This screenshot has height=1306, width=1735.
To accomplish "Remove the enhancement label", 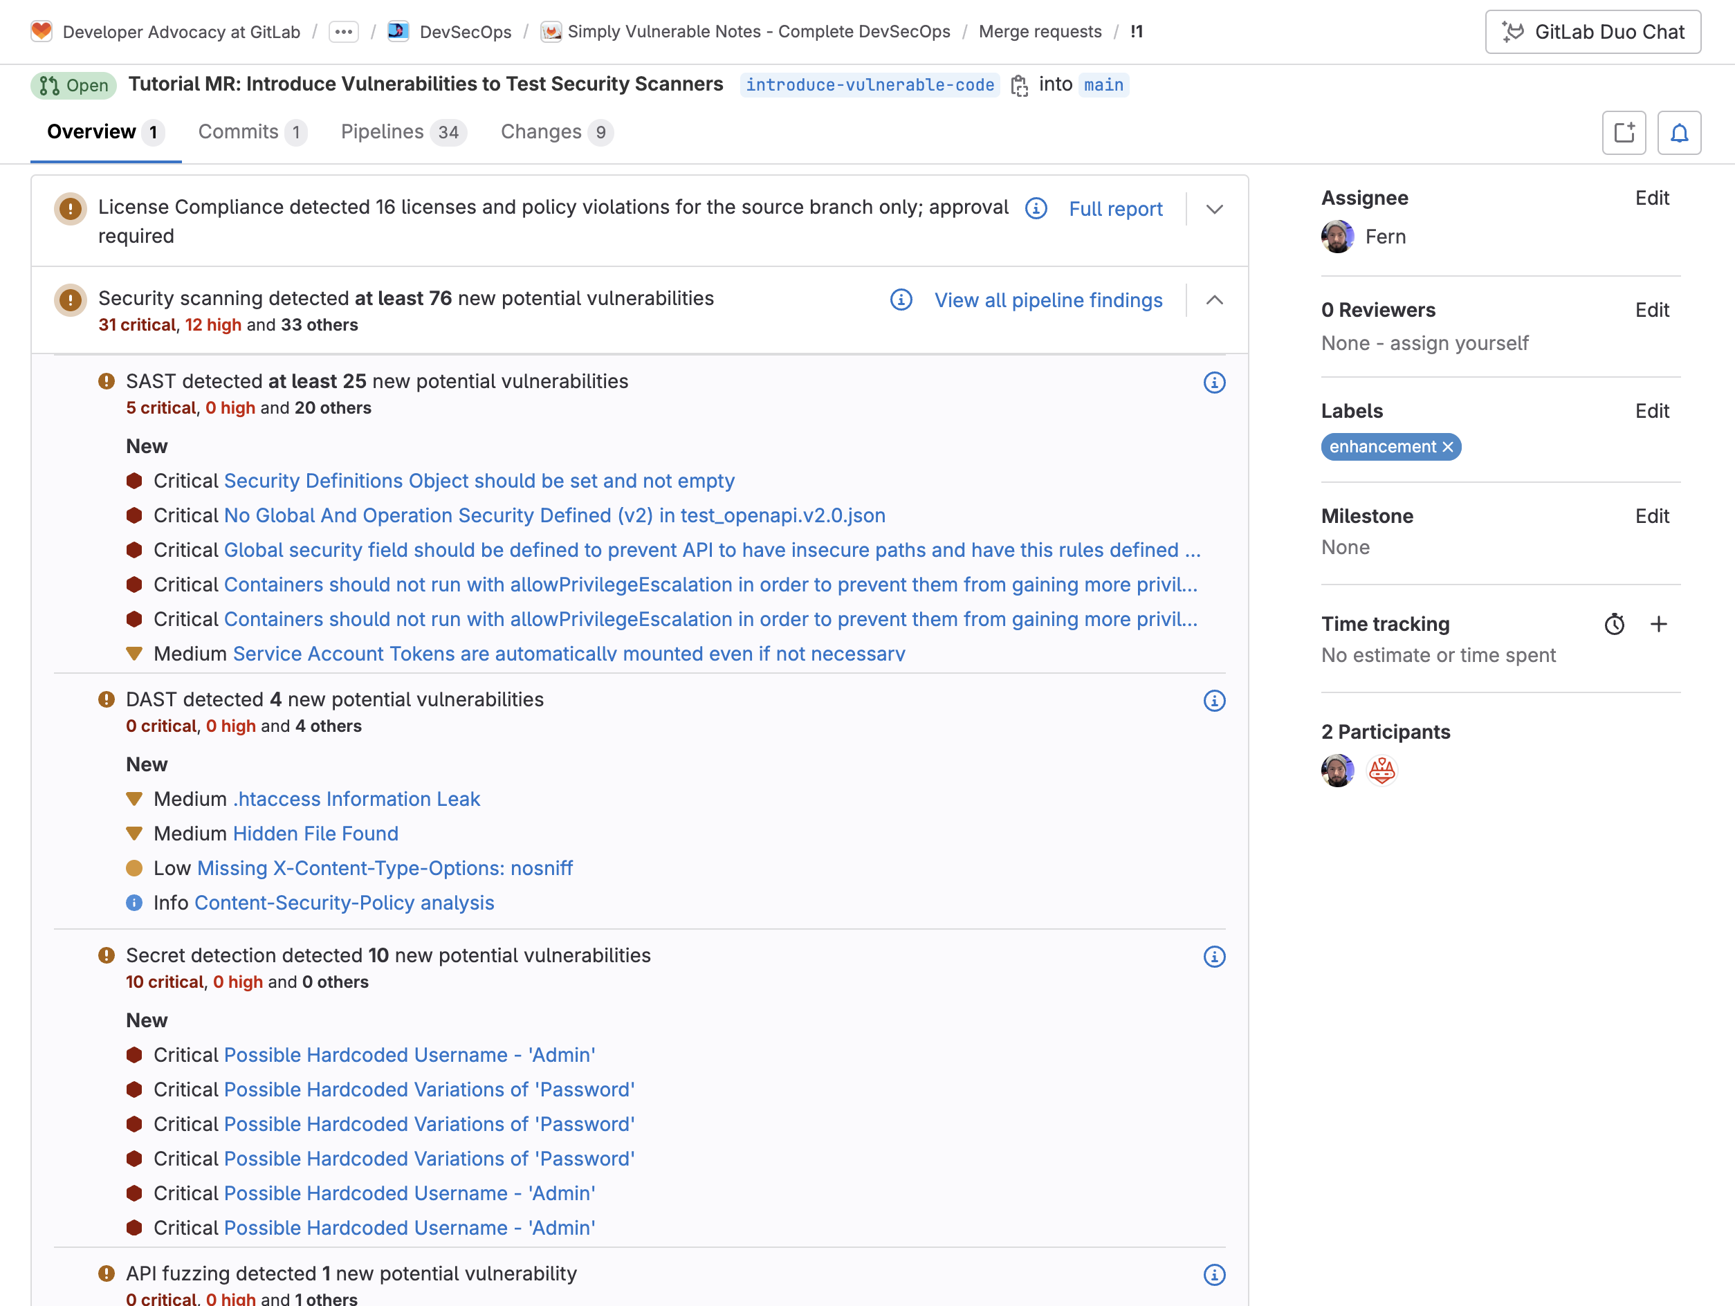I will tap(1447, 447).
